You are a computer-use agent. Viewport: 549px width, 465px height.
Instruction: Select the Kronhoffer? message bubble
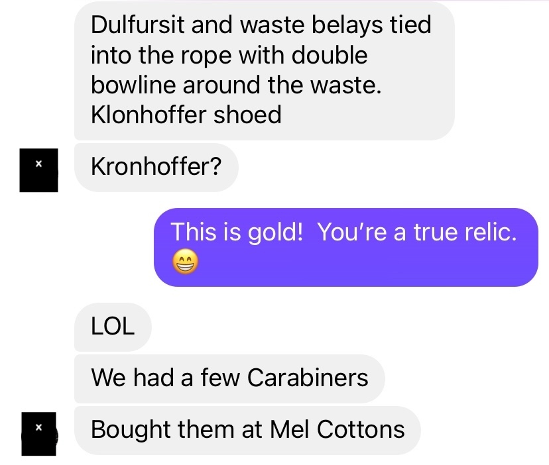coord(156,167)
